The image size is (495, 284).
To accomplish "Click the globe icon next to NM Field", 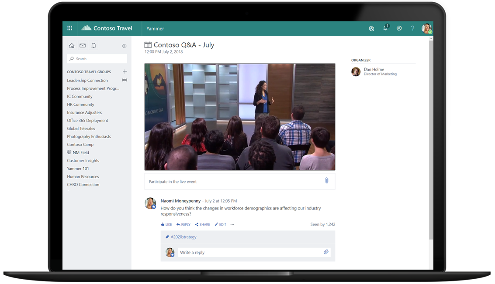I will (x=69, y=152).
